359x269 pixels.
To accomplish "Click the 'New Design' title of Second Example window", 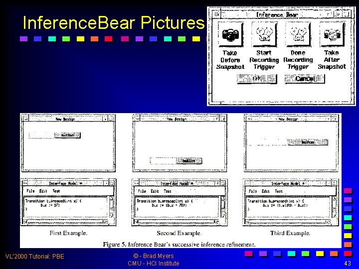I will [x=177, y=119].
